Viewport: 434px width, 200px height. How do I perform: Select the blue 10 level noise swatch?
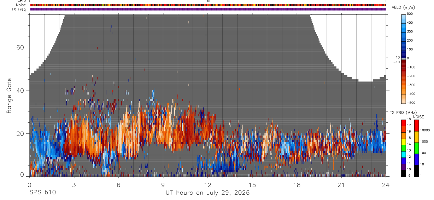tap(416, 159)
